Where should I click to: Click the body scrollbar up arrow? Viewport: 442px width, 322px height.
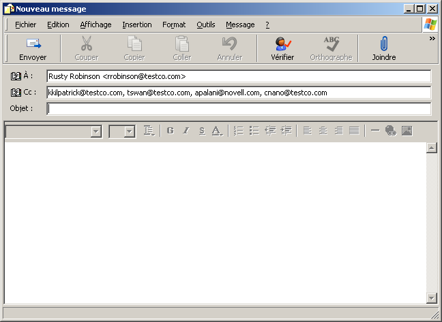[x=432, y=148]
